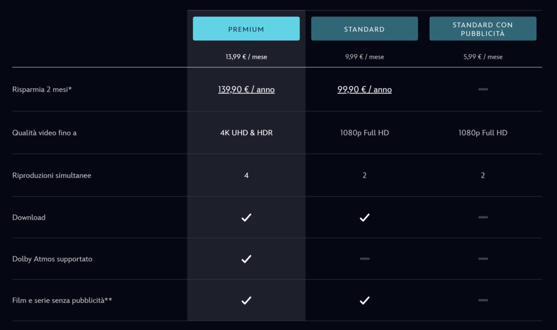Click the Download checkmark in the Premium column

point(246,218)
